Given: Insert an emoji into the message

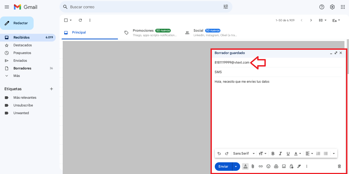Looking at the screenshot, I should click(268, 166).
